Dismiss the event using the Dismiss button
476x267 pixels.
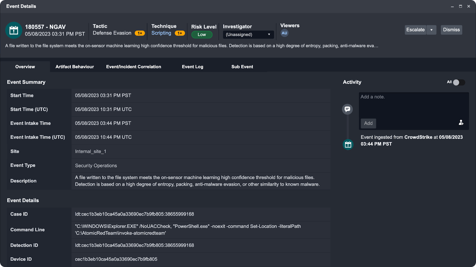[x=451, y=30]
